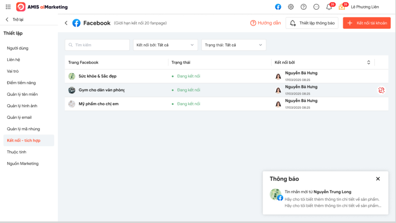The height and width of the screenshot is (223, 396).
Task: Expand the Kết nối bởi filter dropdown
Action: [166, 45]
